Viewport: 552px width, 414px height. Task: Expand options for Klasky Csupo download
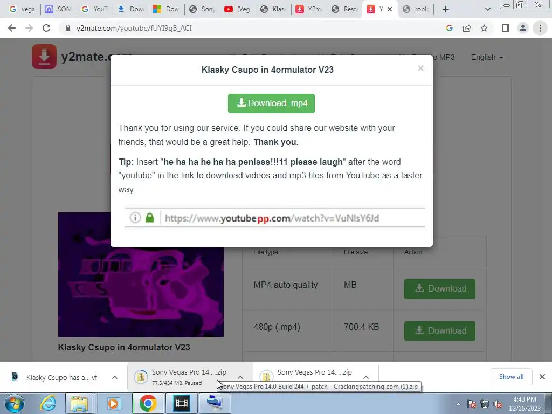[x=115, y=377]
